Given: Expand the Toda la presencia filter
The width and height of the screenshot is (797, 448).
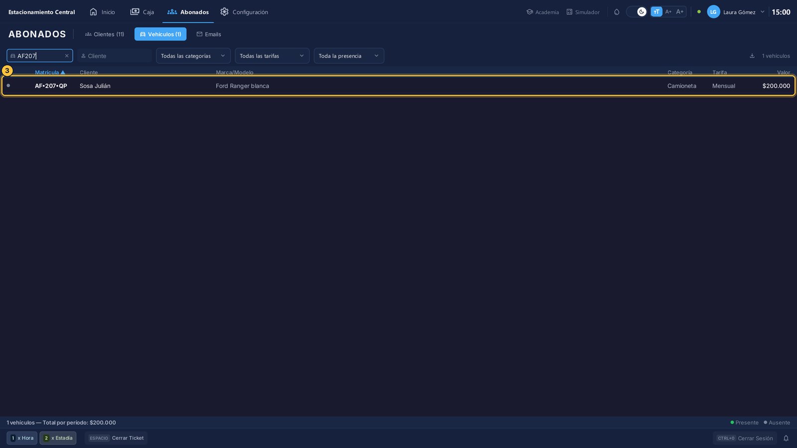Looking at the screenshot, I should point(349,56).
